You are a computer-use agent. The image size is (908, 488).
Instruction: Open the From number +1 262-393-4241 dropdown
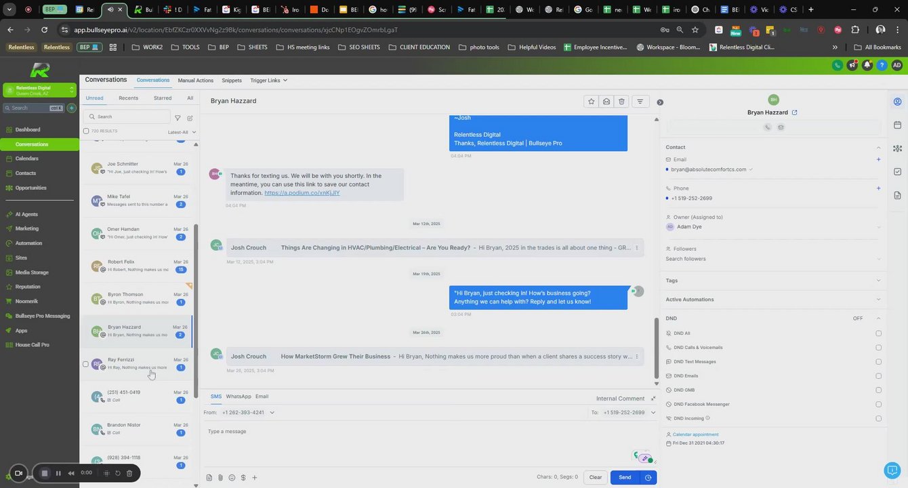[x=248, y=412]
